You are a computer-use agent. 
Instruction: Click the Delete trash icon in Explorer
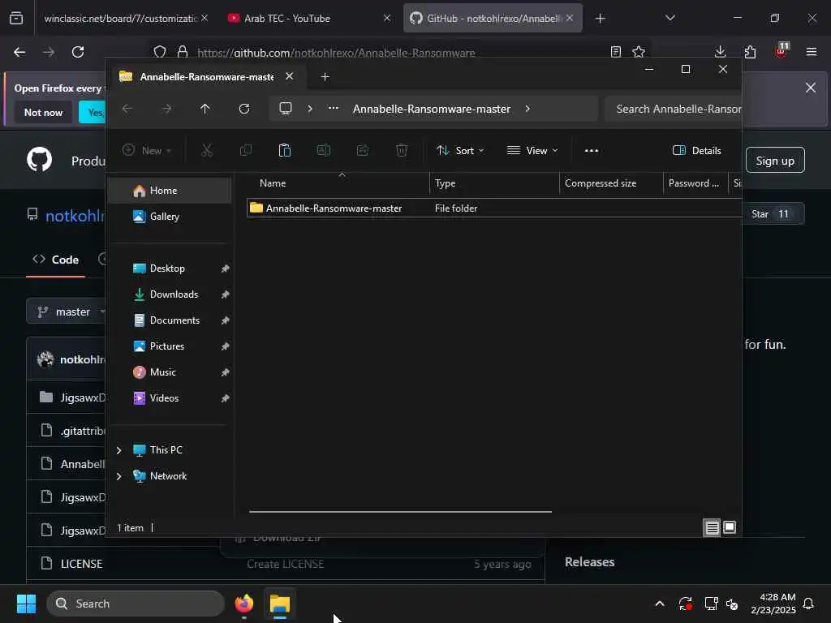pyautogui.click(x=402, y=151)
